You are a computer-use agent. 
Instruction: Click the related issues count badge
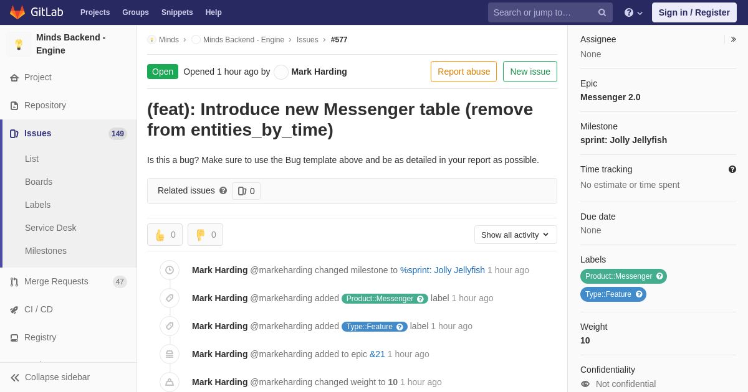pos(246,191)
